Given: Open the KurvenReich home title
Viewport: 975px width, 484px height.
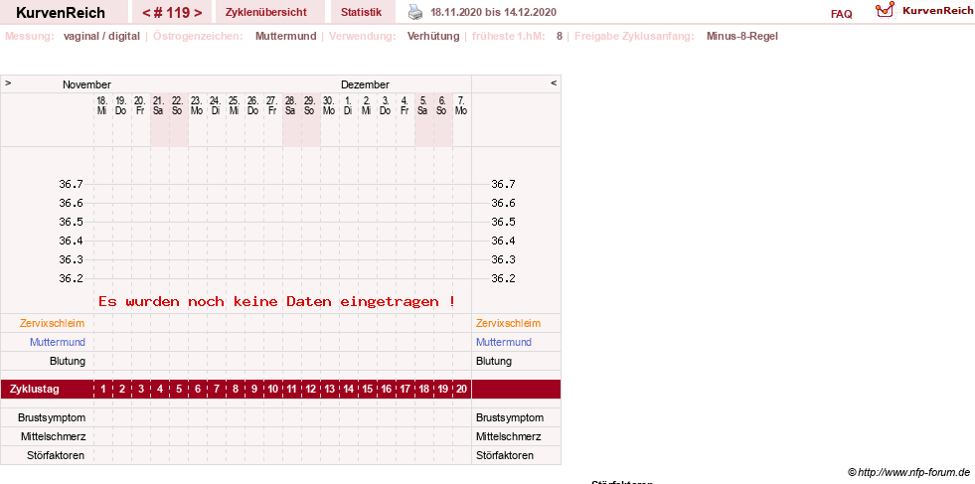Looking at the screenshot, I should point(61,13).
